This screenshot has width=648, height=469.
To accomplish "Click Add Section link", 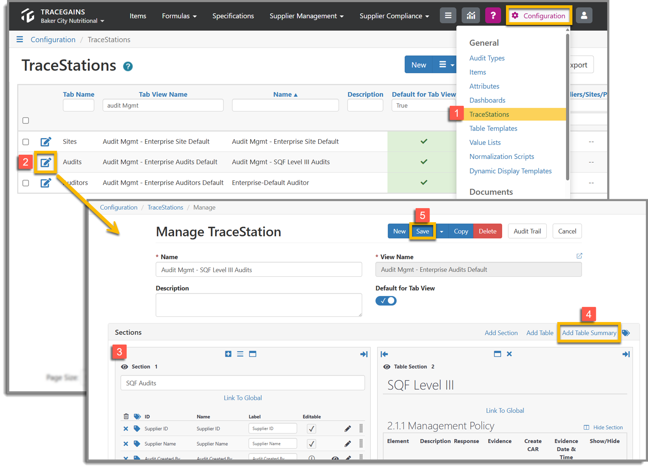I will point(501,333).
